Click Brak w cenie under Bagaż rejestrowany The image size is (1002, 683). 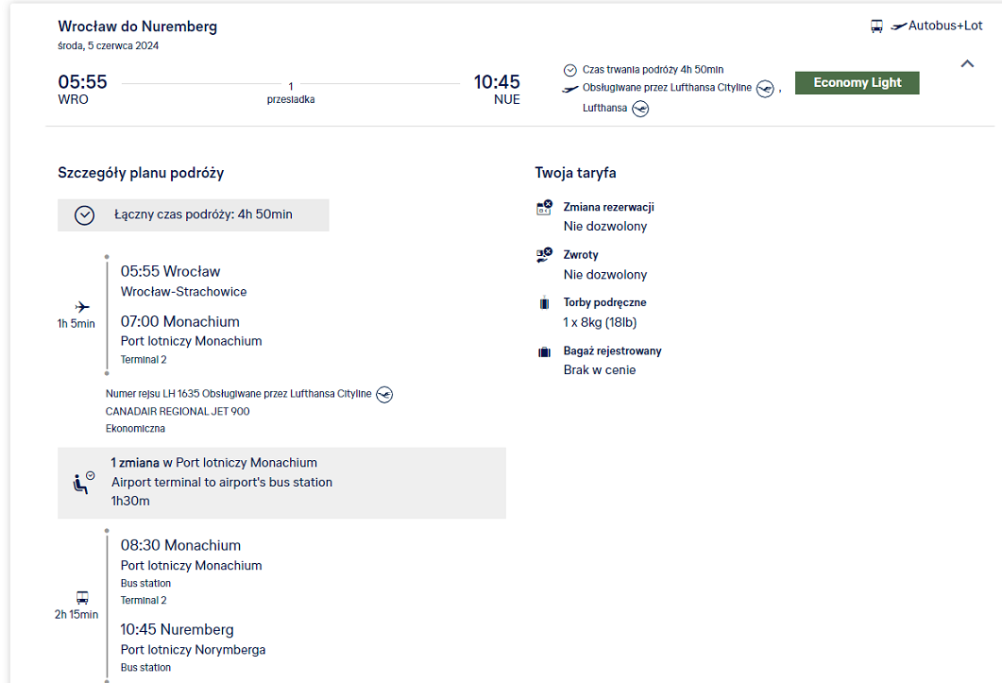(x=600, y=369)
